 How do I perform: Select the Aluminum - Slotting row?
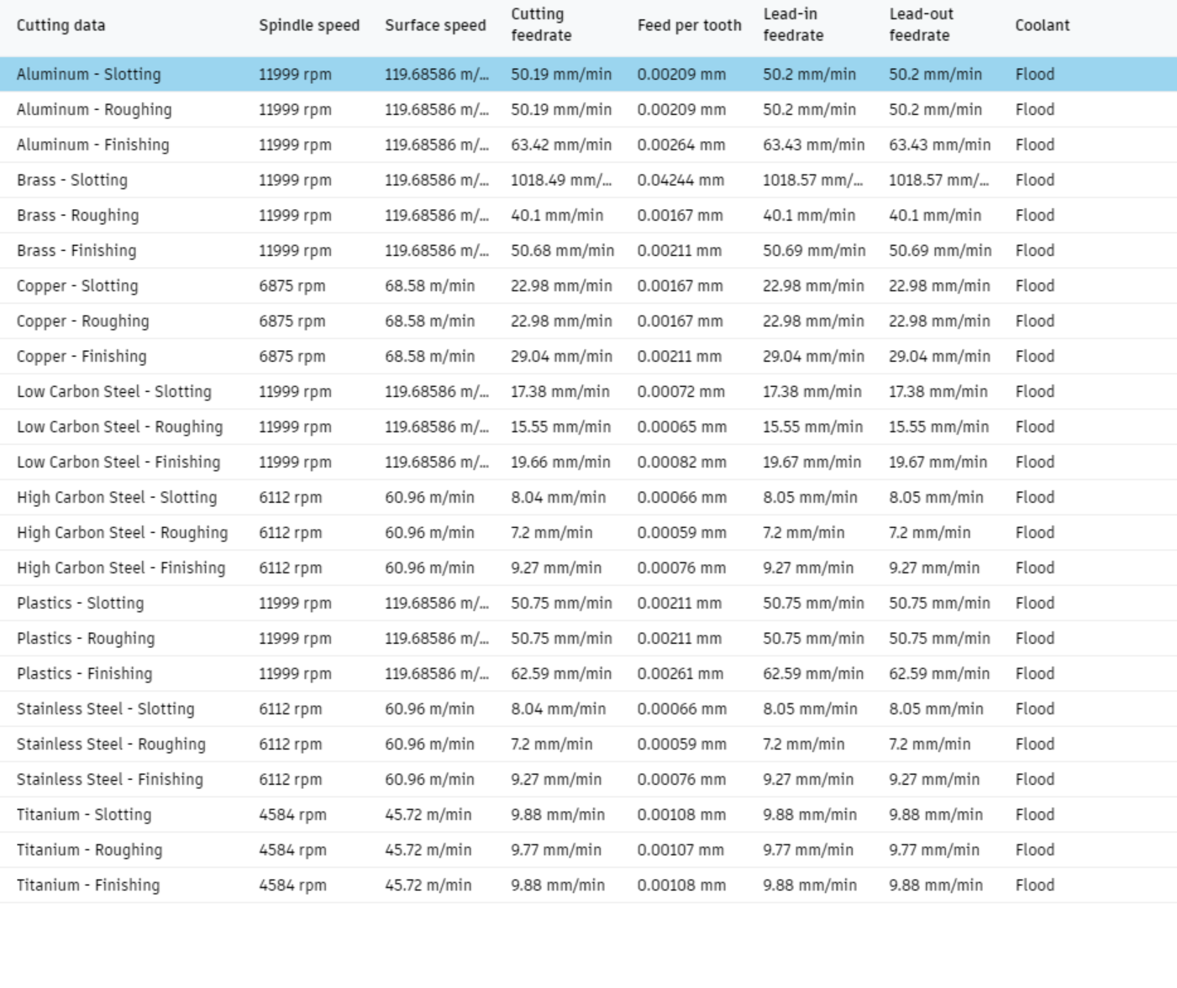tap(588, 74)
